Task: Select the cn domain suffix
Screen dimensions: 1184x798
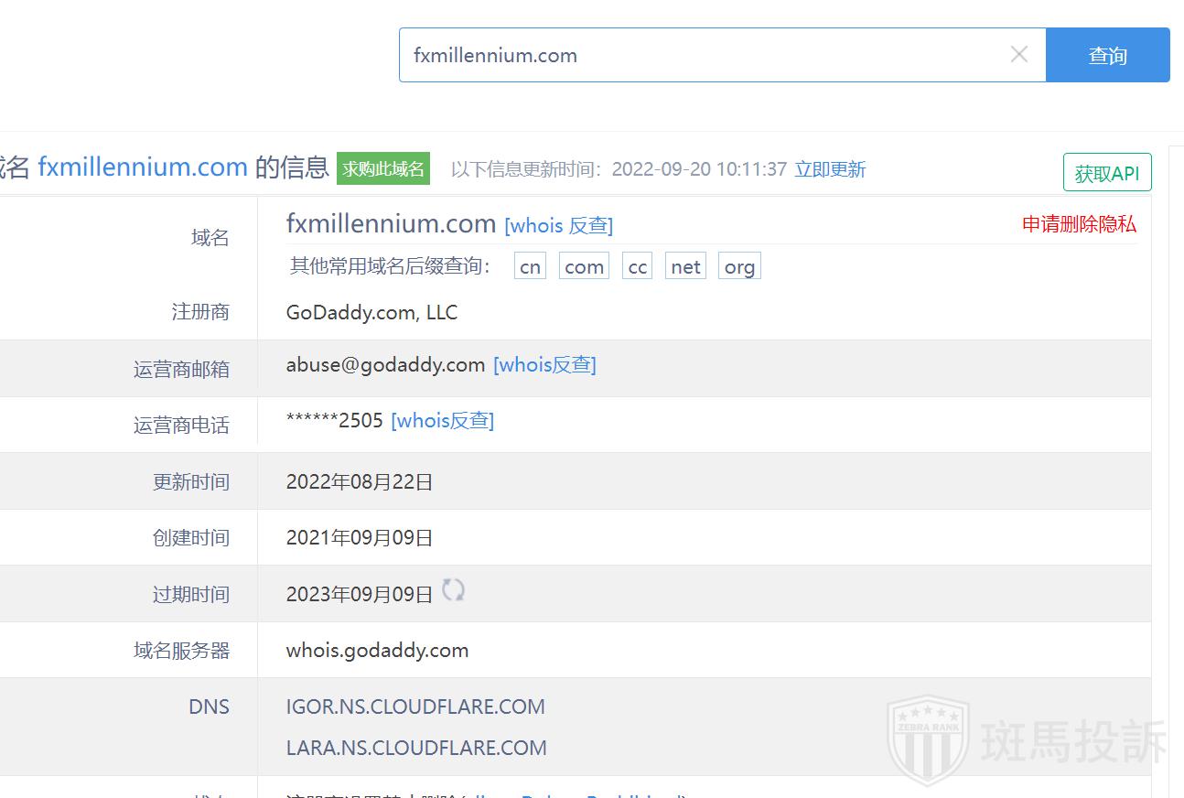Action: point(530,266)
